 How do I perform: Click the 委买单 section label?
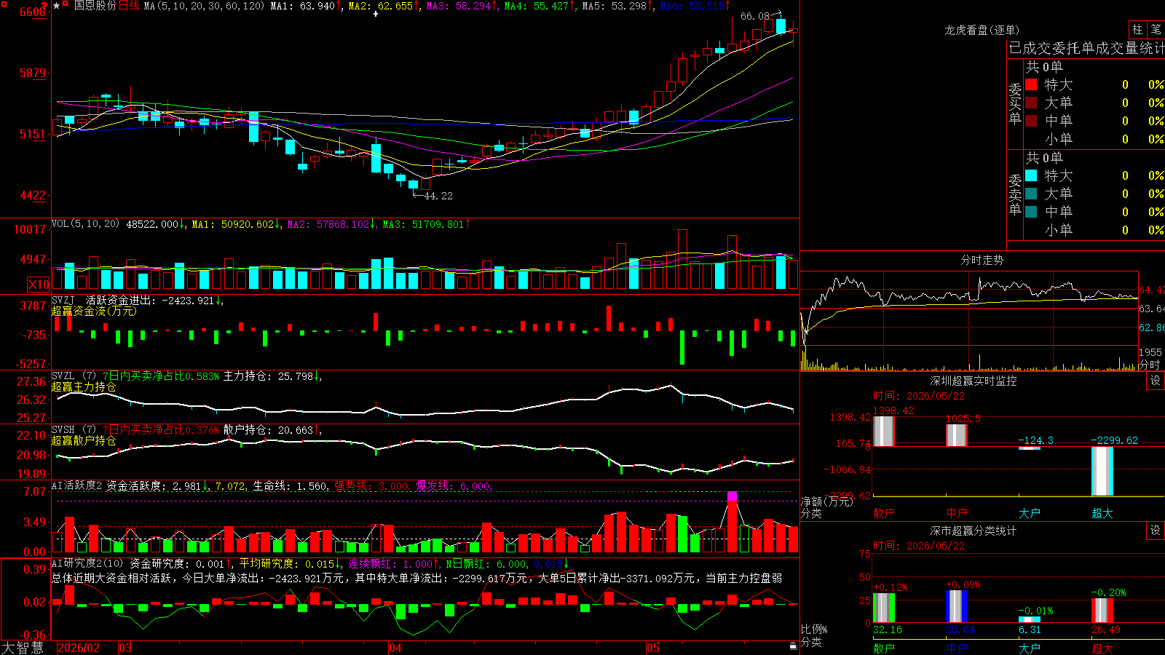(x=1015, y=104)
